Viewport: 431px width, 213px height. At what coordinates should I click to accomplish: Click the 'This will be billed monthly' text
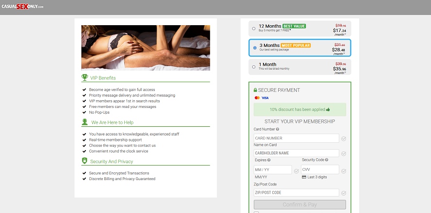coord(274,69)
